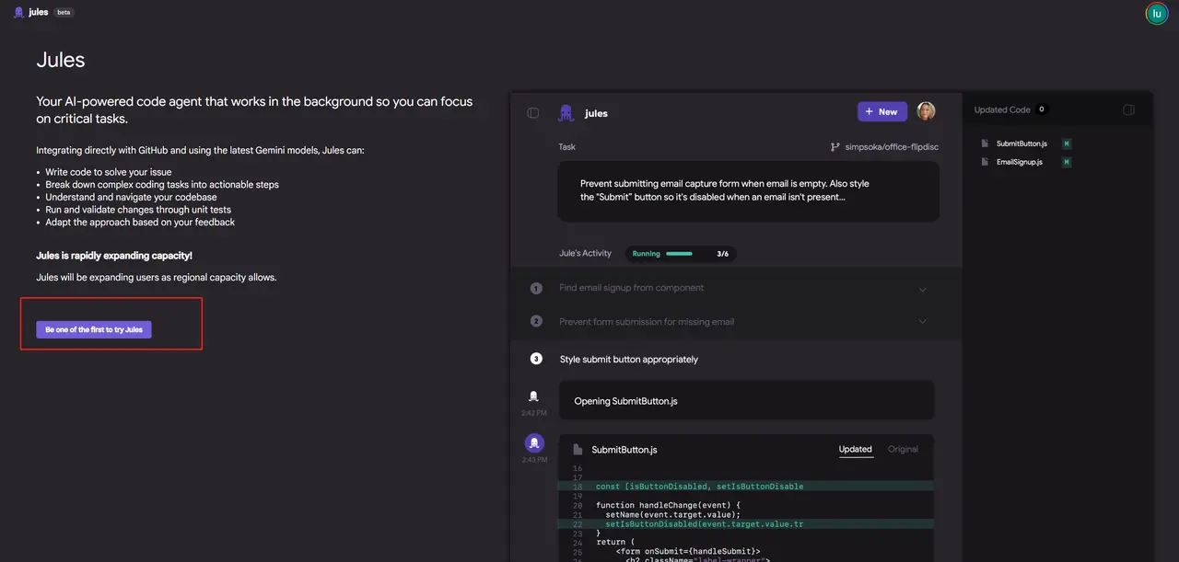Image resolution: width=1179 pixels, height=562 pixels.
Task: Expand 'Prevent form submission for missing email' chevron
Action: (923, 322)
